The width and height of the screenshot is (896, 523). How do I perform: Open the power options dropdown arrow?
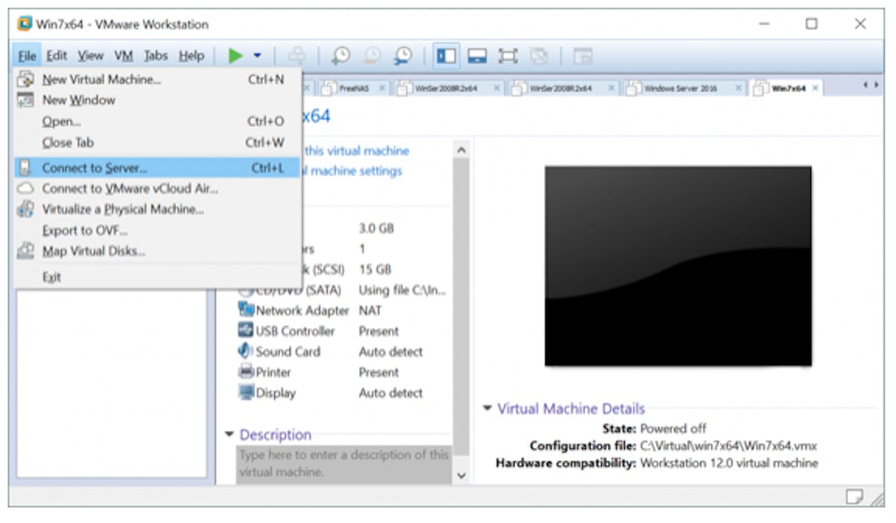point(257,56)
